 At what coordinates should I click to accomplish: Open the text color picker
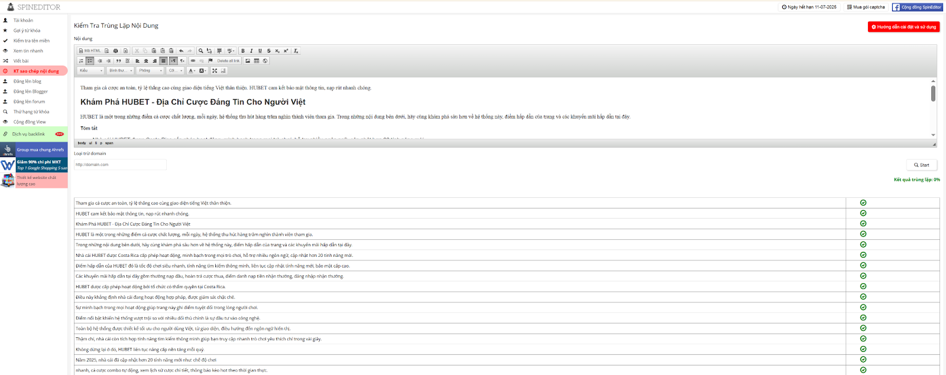point(192,70)
